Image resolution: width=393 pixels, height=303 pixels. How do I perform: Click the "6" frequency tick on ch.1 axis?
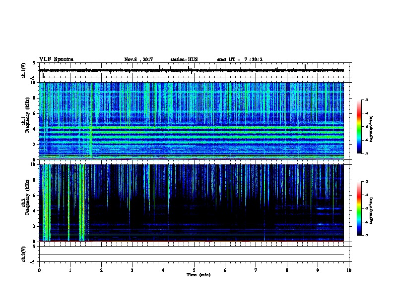pos(35,113)
